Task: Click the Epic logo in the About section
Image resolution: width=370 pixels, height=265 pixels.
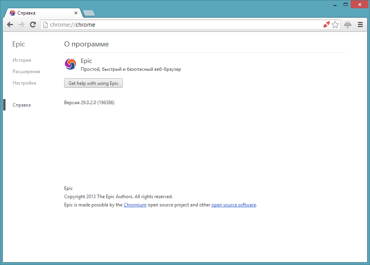Action: point(70,64)
